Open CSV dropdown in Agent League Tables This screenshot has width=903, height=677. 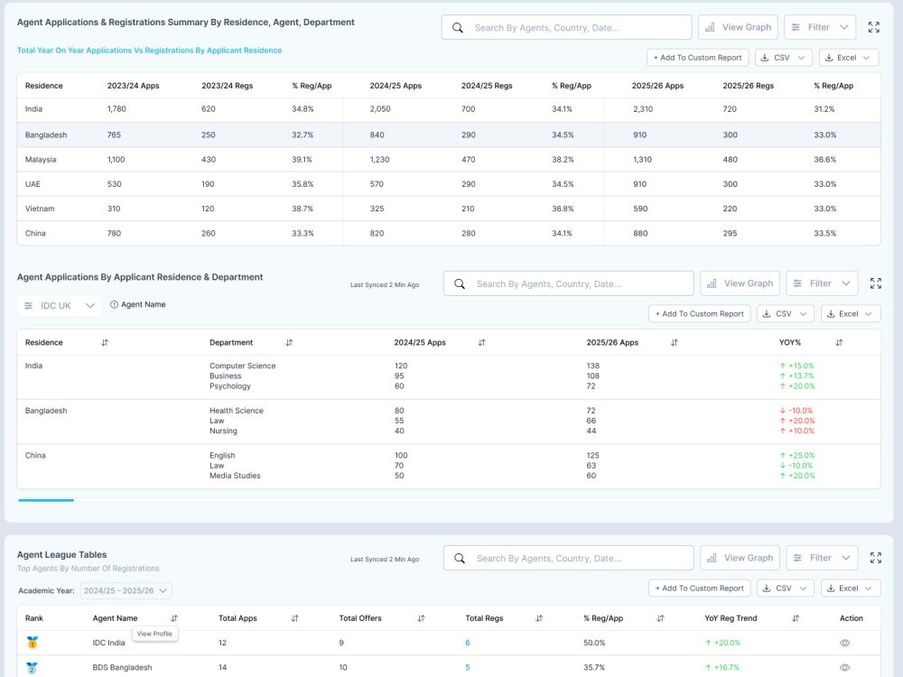click(785, 589)
